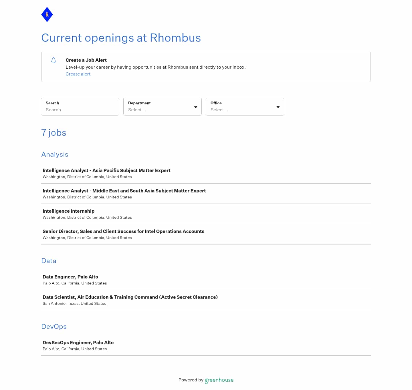
Task: Click the Analysis department heading
Action: pos(55,154)
